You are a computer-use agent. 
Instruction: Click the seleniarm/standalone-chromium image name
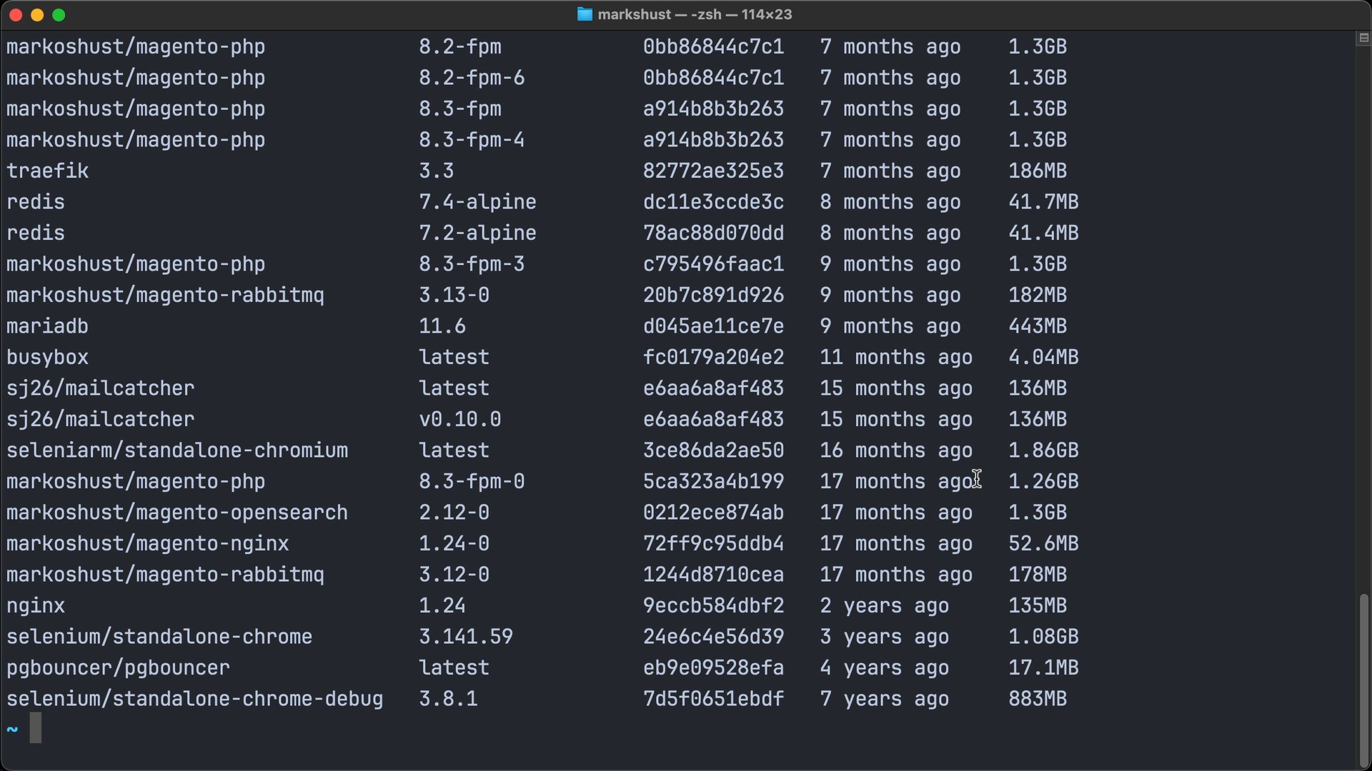177,450
